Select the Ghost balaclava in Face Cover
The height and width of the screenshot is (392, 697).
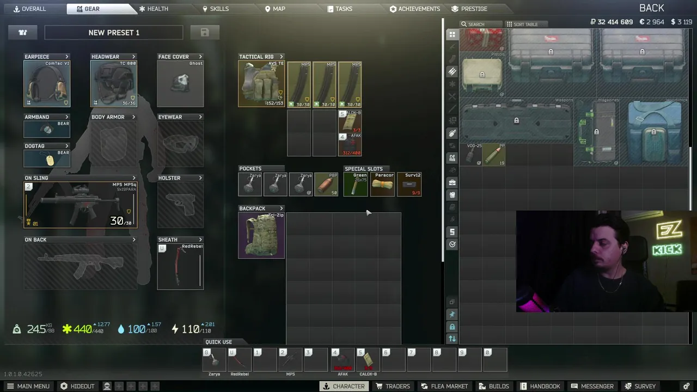[180, 83]
